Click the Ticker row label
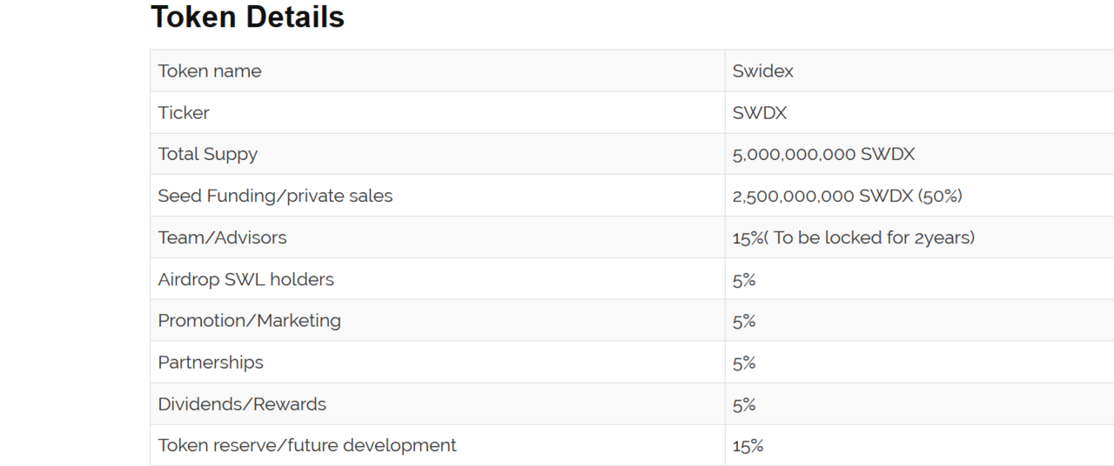The height and width of the screenshot is (466, 1114). coord(184,113)
